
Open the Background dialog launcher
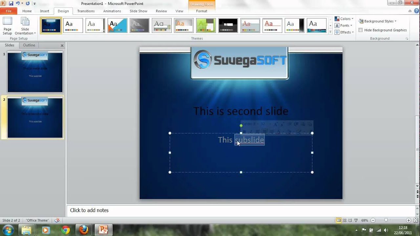407,39
